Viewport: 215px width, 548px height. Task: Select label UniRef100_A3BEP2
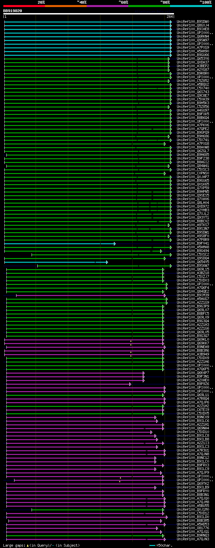click(193, 66)
